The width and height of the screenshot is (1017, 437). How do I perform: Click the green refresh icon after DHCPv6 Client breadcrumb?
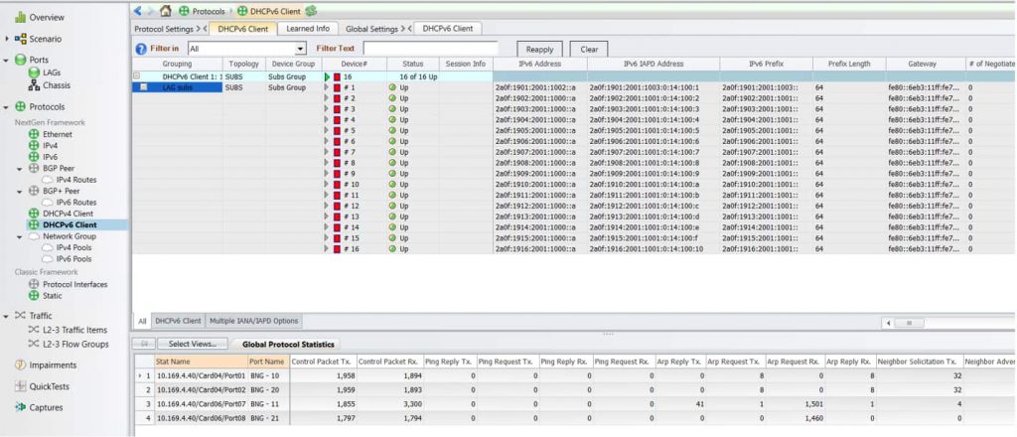coord(311,11)
